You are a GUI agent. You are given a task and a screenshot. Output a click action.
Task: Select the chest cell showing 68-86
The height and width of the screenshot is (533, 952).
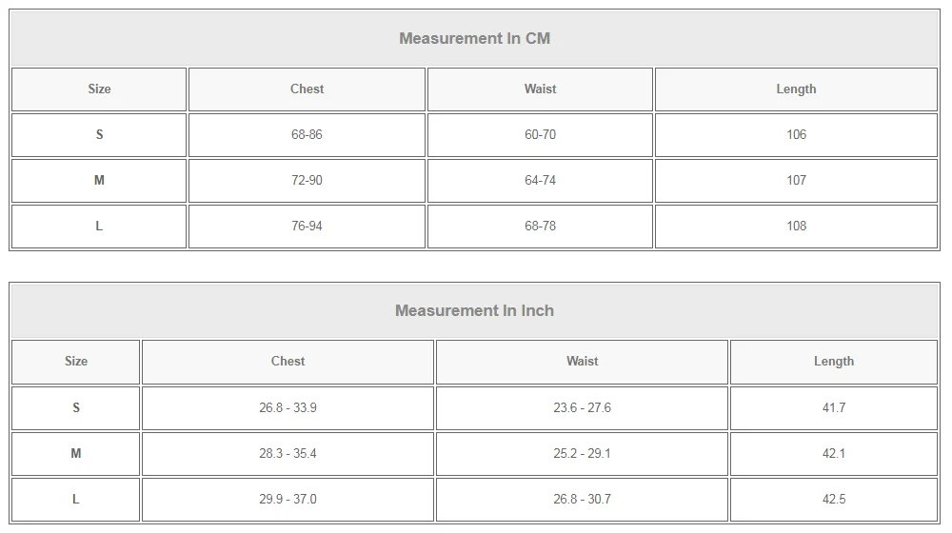tap(307, 135)
